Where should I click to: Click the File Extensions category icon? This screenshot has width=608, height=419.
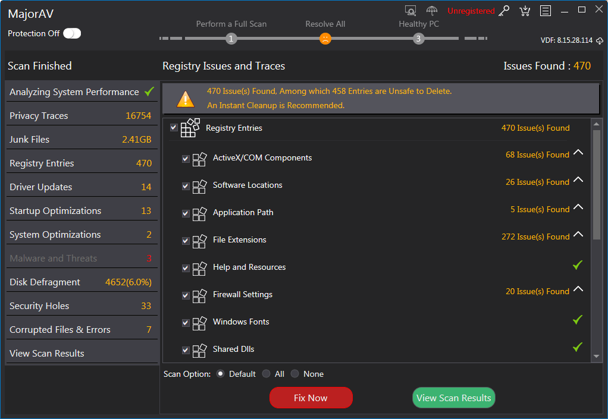click(199, 241)
